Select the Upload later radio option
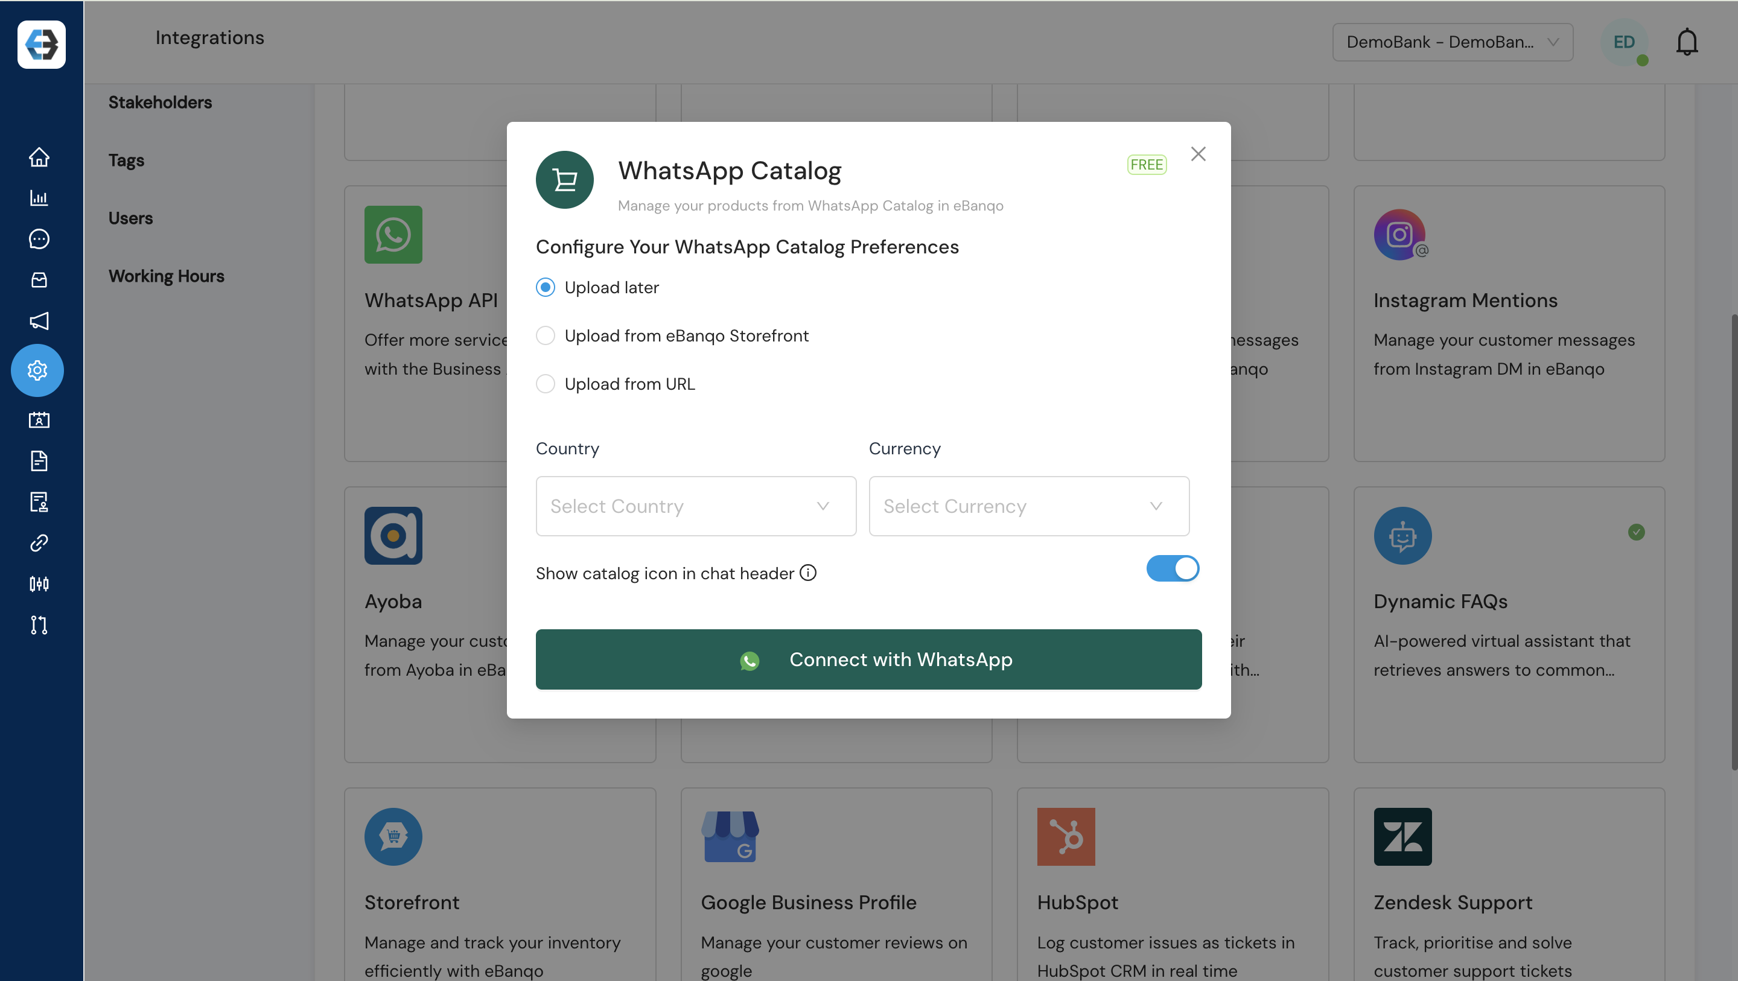The height and width of the screenshot is (981, 1738). click(x=545, y=287)
